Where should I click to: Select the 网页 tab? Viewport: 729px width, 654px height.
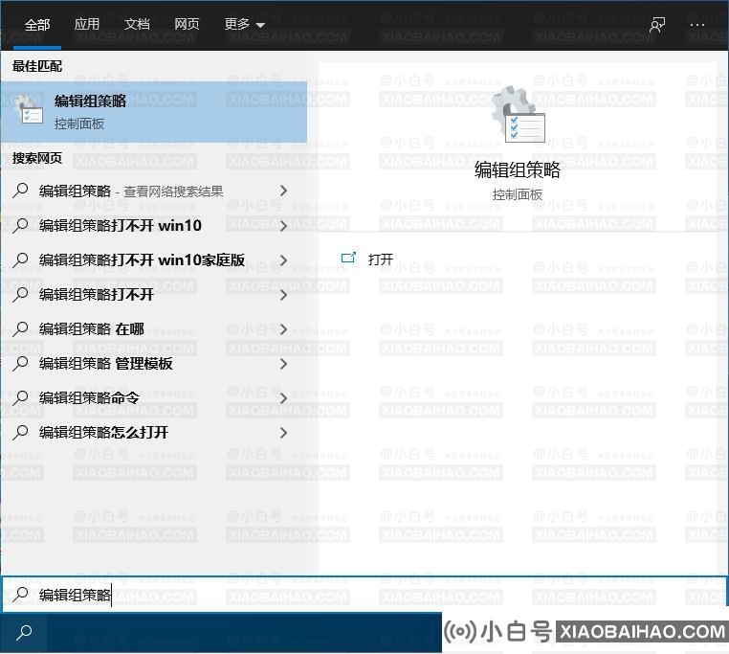(187, 24)
